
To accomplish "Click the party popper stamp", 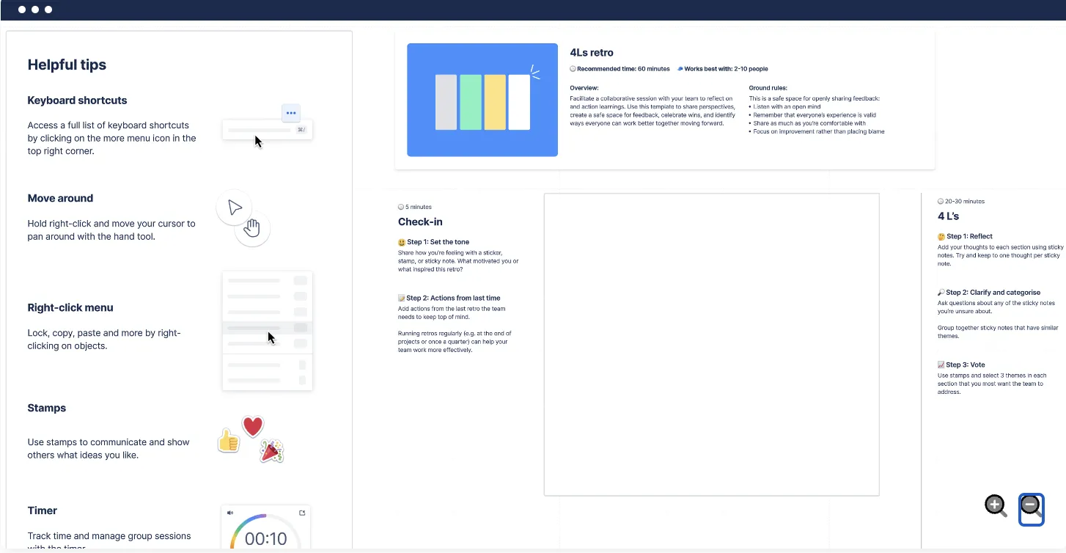I will [x=271, y=451].
